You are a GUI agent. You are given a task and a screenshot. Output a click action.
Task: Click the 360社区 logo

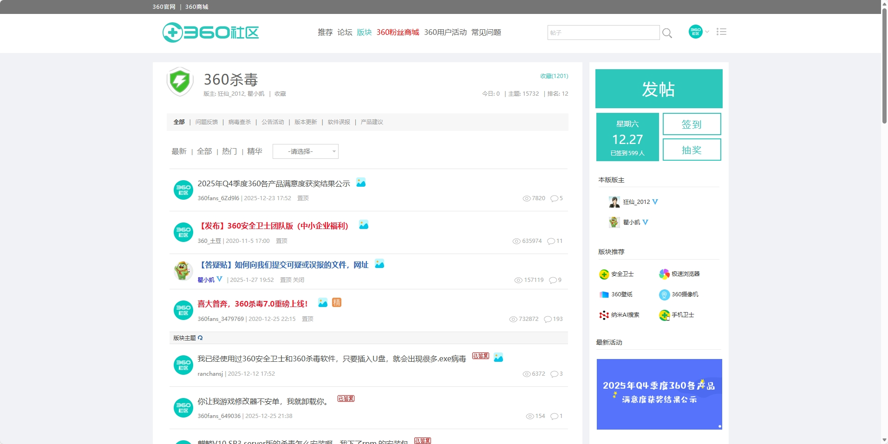coord(210,33)
